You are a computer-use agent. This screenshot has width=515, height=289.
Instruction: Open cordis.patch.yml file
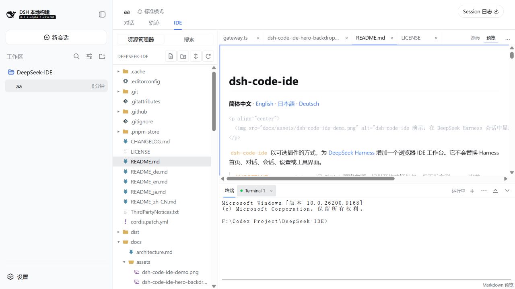[162, 222]
